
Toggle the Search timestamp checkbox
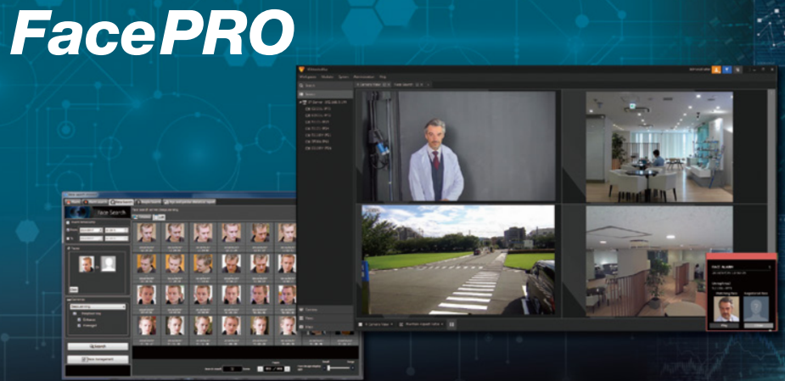pyautogui.click(x=68, y=222)
